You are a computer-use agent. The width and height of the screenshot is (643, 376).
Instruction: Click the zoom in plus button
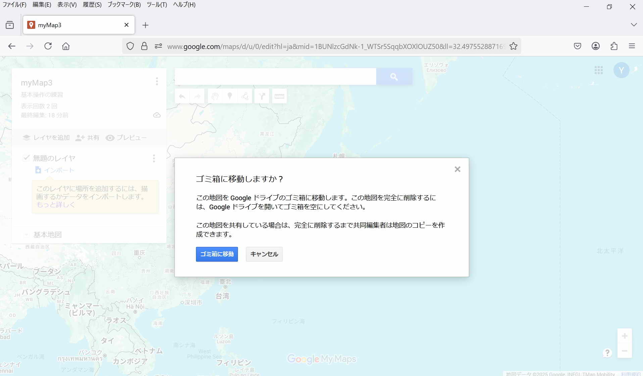624,336
